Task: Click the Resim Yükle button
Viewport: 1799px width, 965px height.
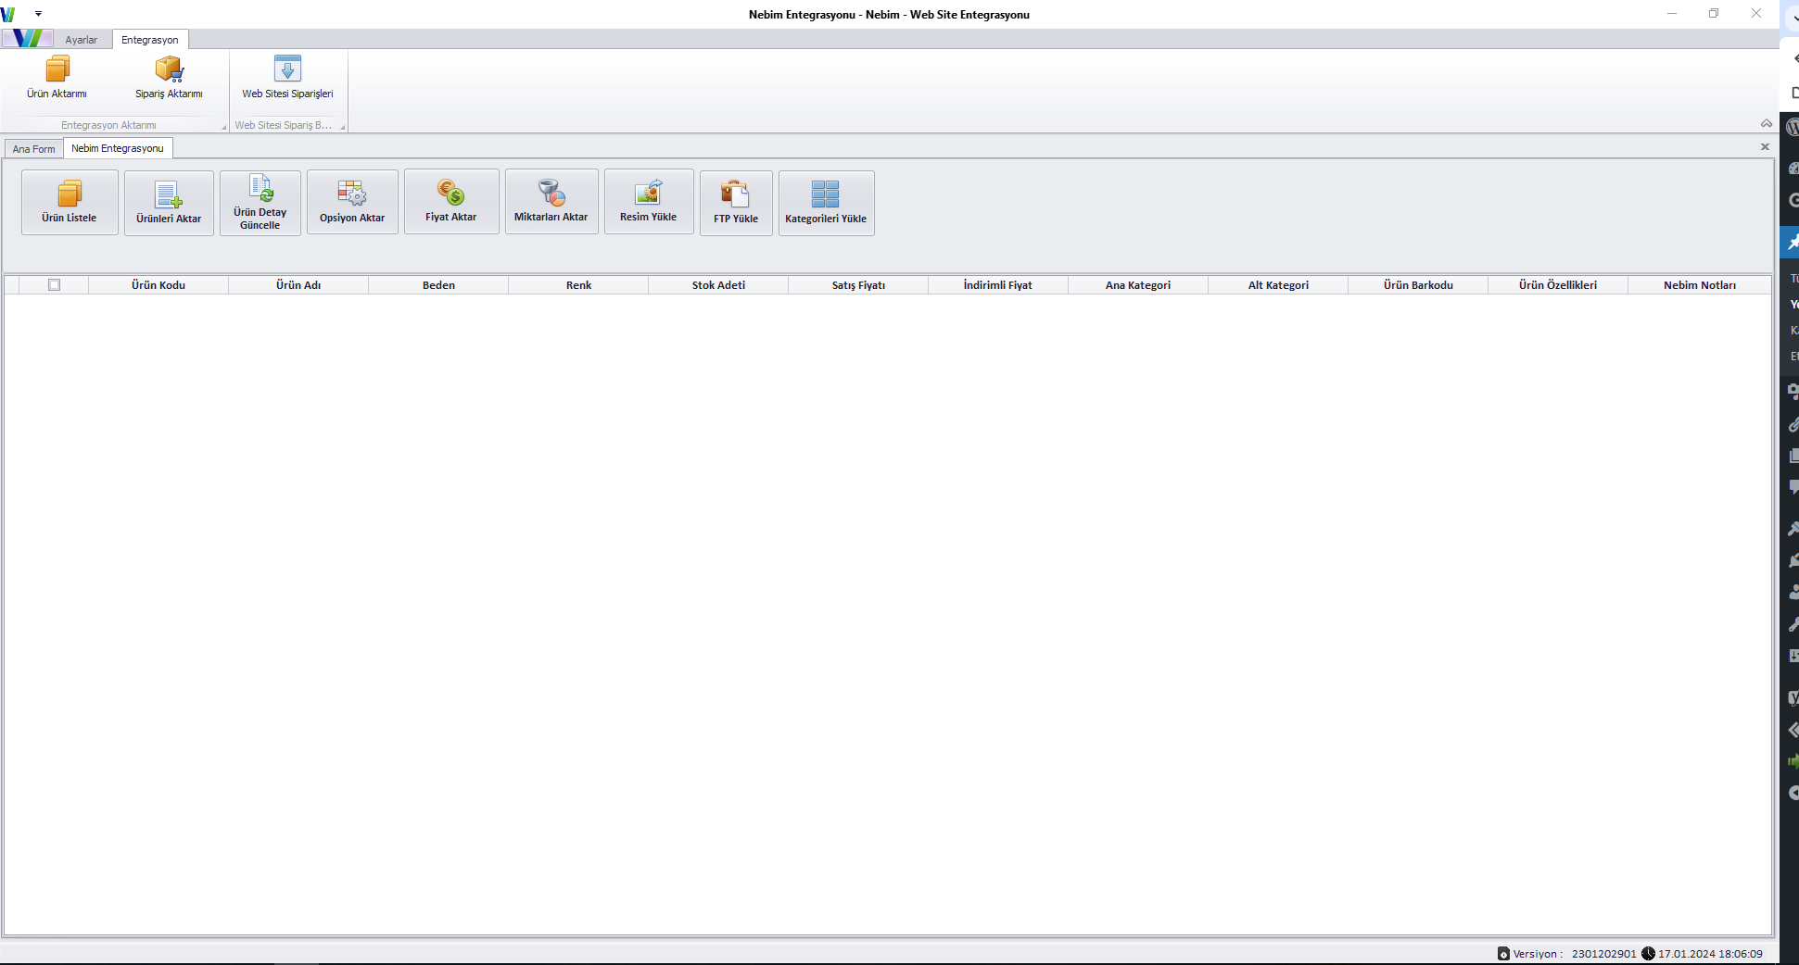Action: tap(649, 201)
